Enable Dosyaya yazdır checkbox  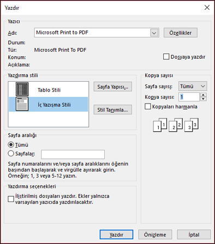click(166, 57)
